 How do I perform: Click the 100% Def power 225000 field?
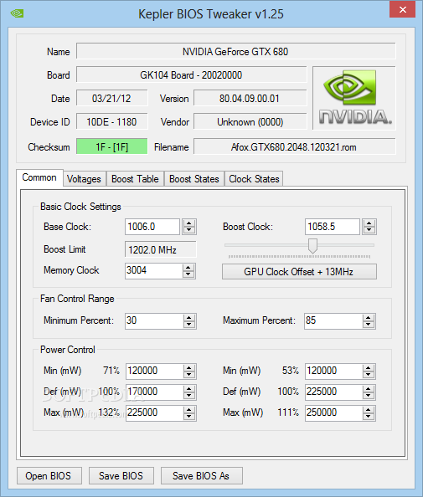pos(334,392)
